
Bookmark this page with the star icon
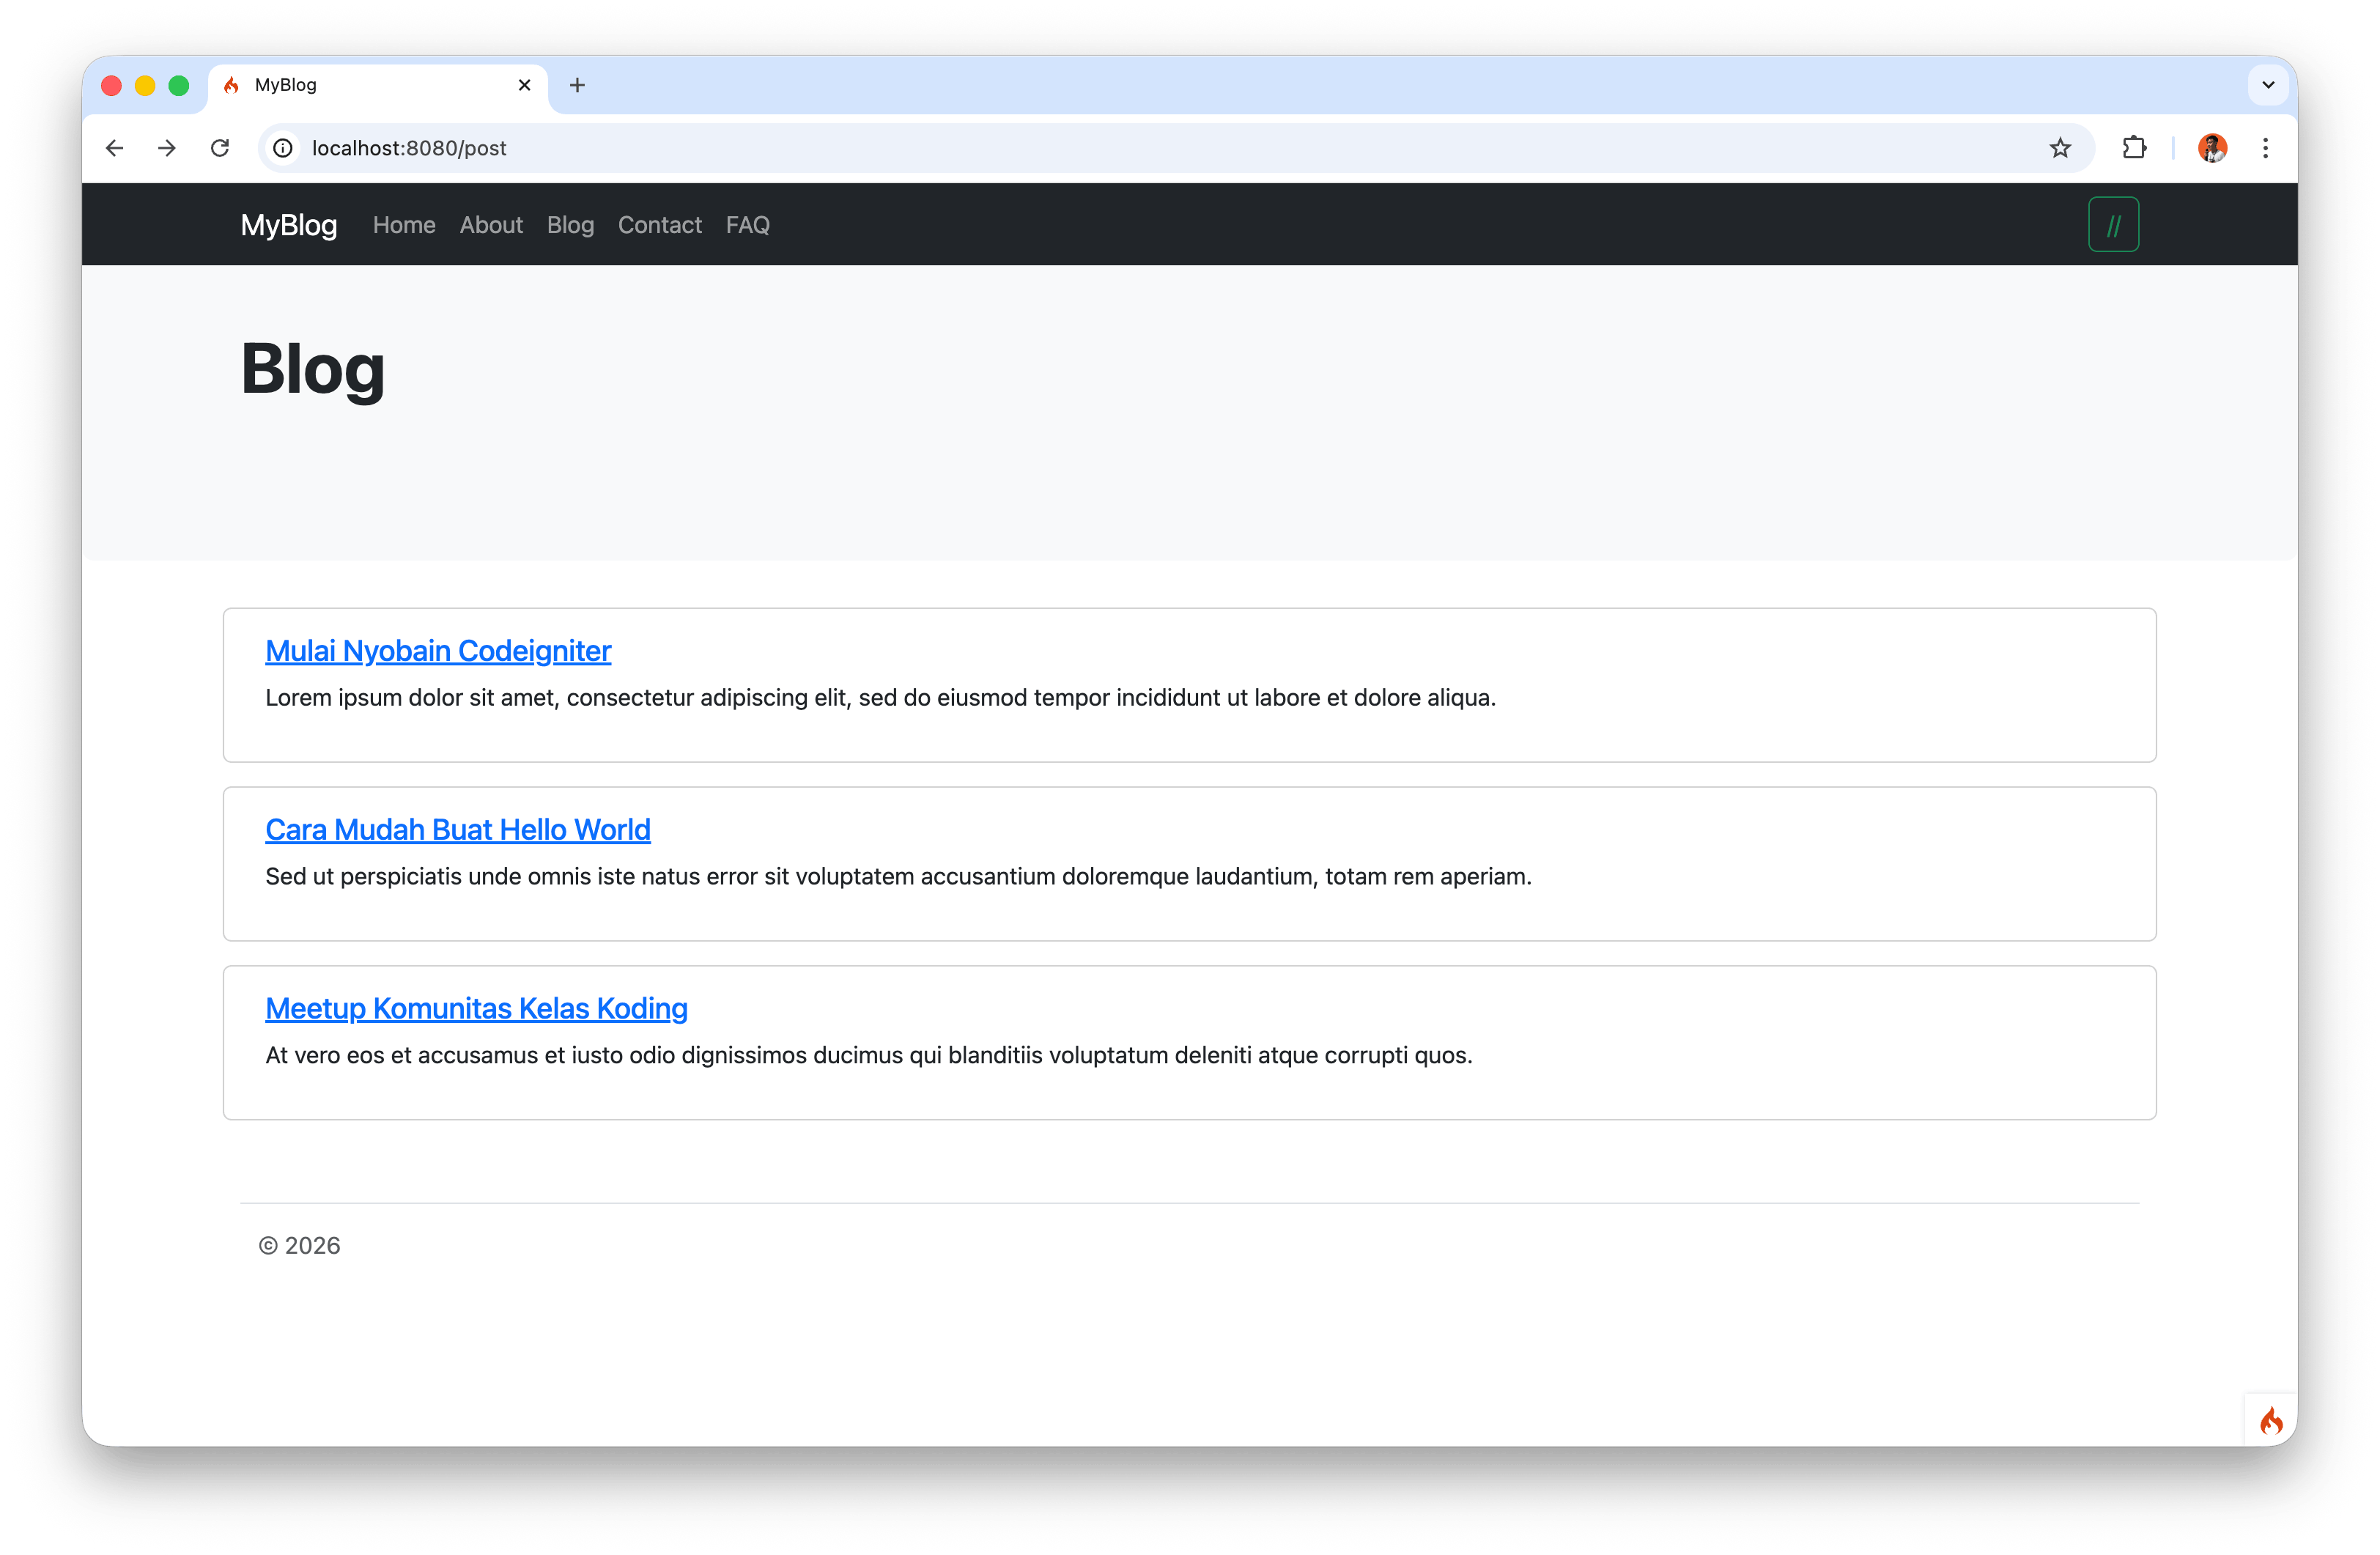tap(2060, 148)
